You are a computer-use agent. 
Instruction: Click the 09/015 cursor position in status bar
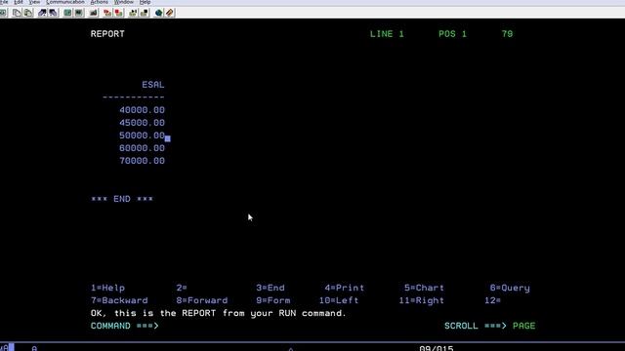point(437,348)
